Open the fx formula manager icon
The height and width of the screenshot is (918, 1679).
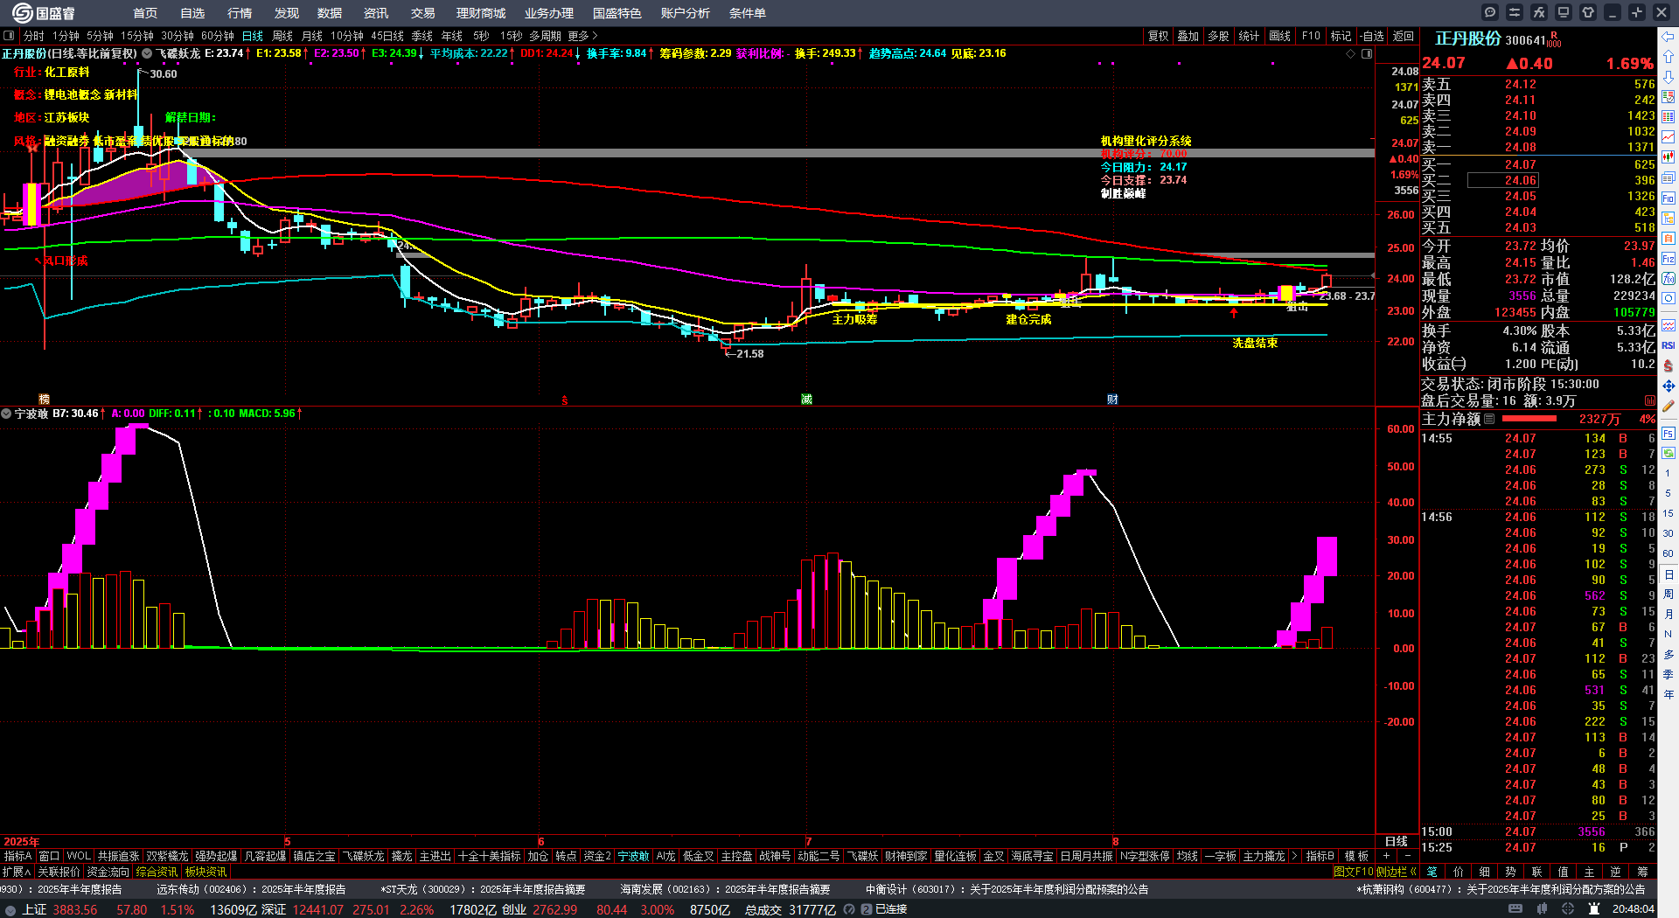1539,12
